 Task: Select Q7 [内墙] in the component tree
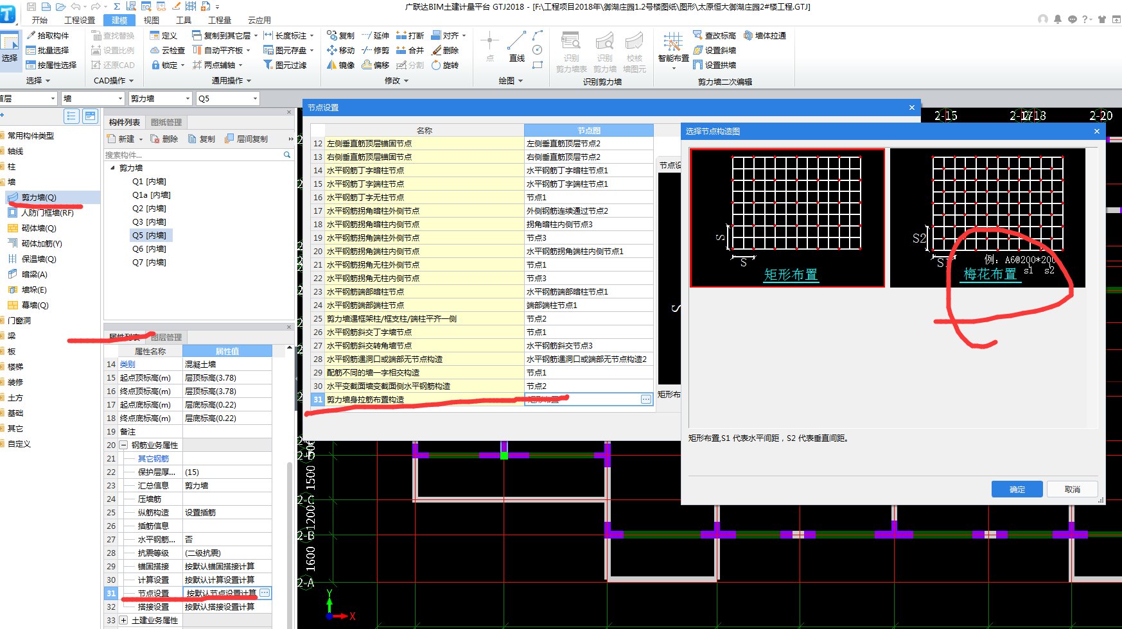[x=149, y=262]
